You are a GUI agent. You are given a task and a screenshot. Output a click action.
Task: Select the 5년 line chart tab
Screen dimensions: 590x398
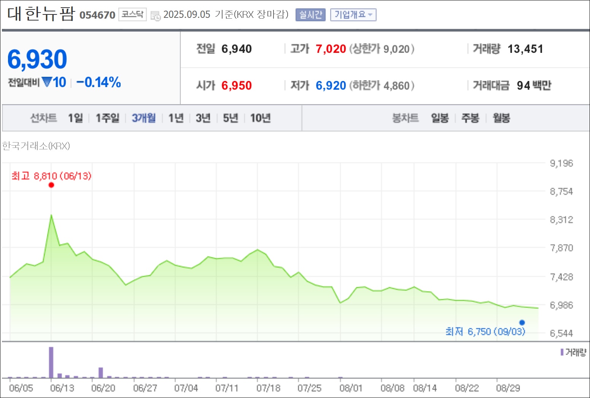tap(231, 118)
